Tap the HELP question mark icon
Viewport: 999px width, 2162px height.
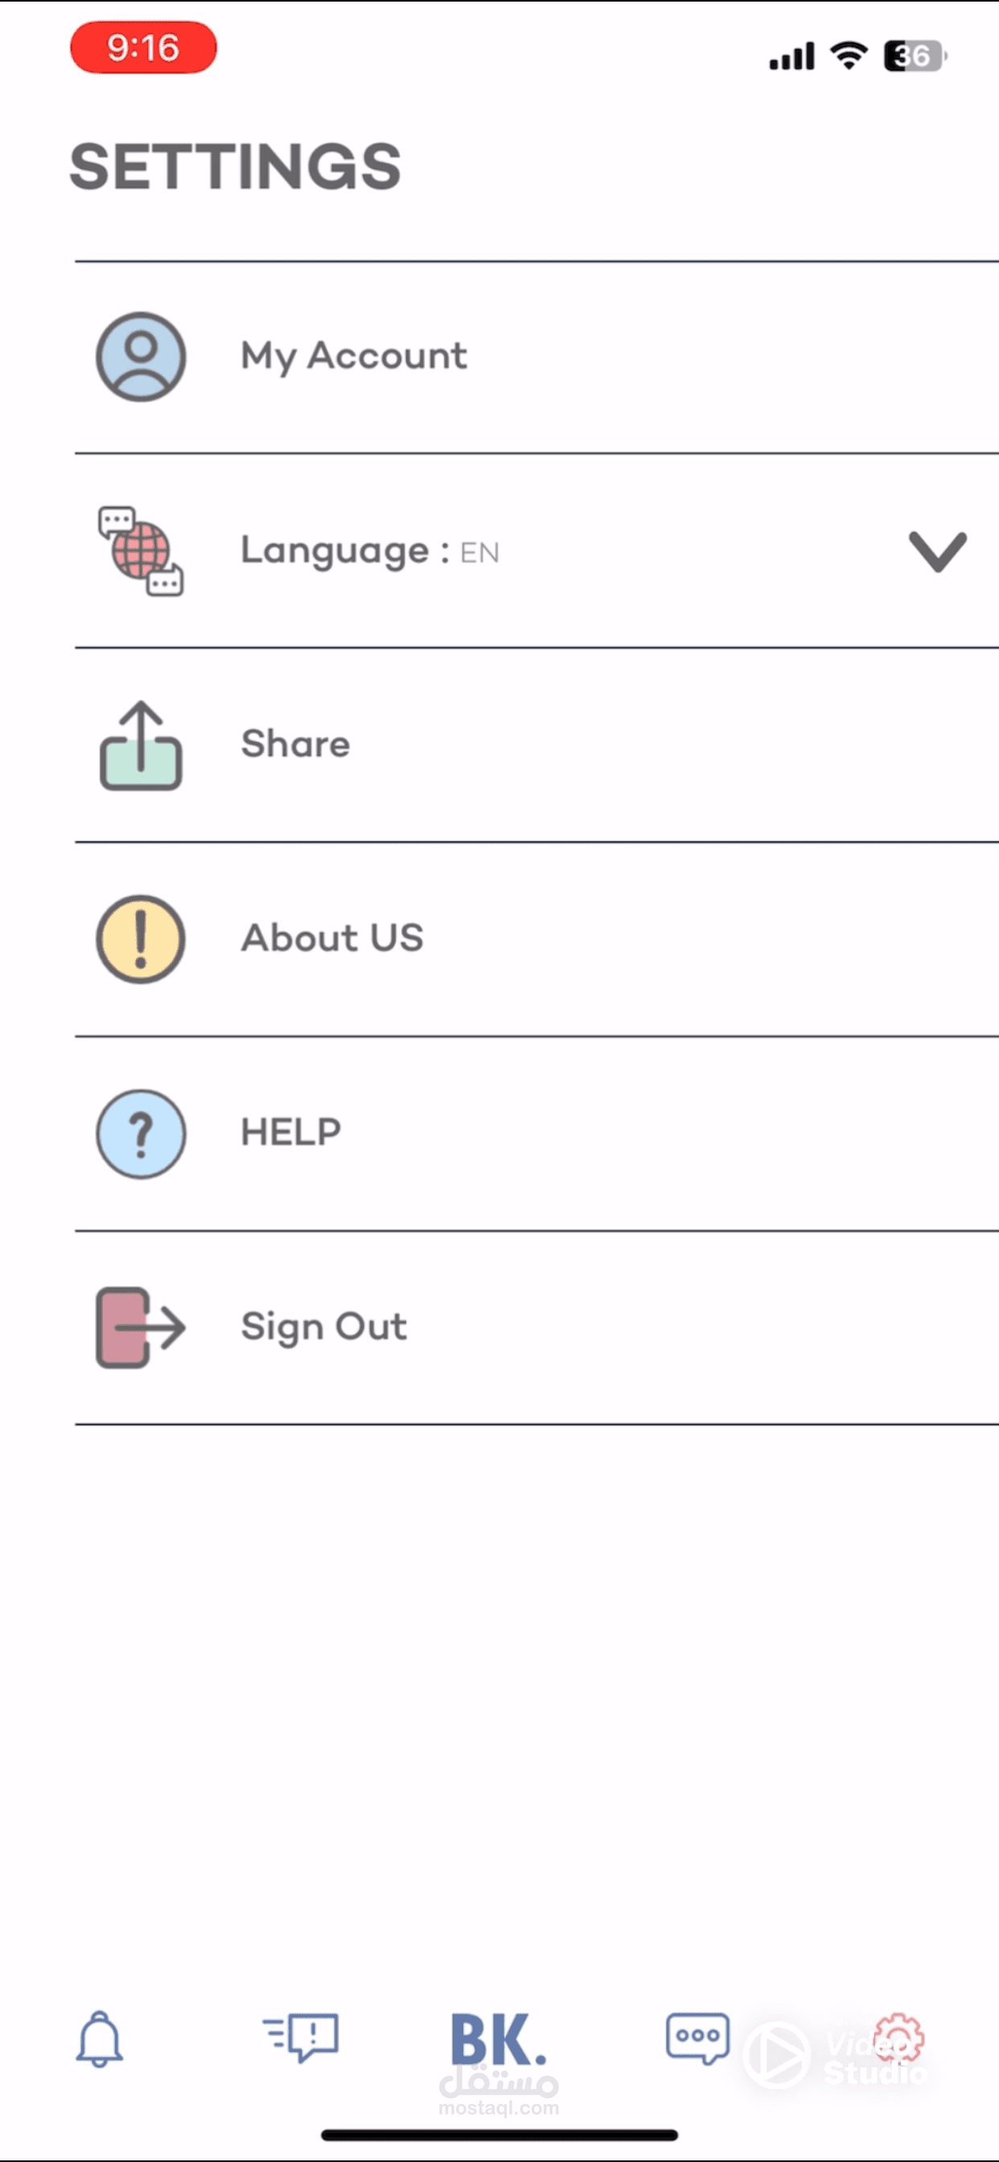pyautogui.click(x=141, y=1134)
